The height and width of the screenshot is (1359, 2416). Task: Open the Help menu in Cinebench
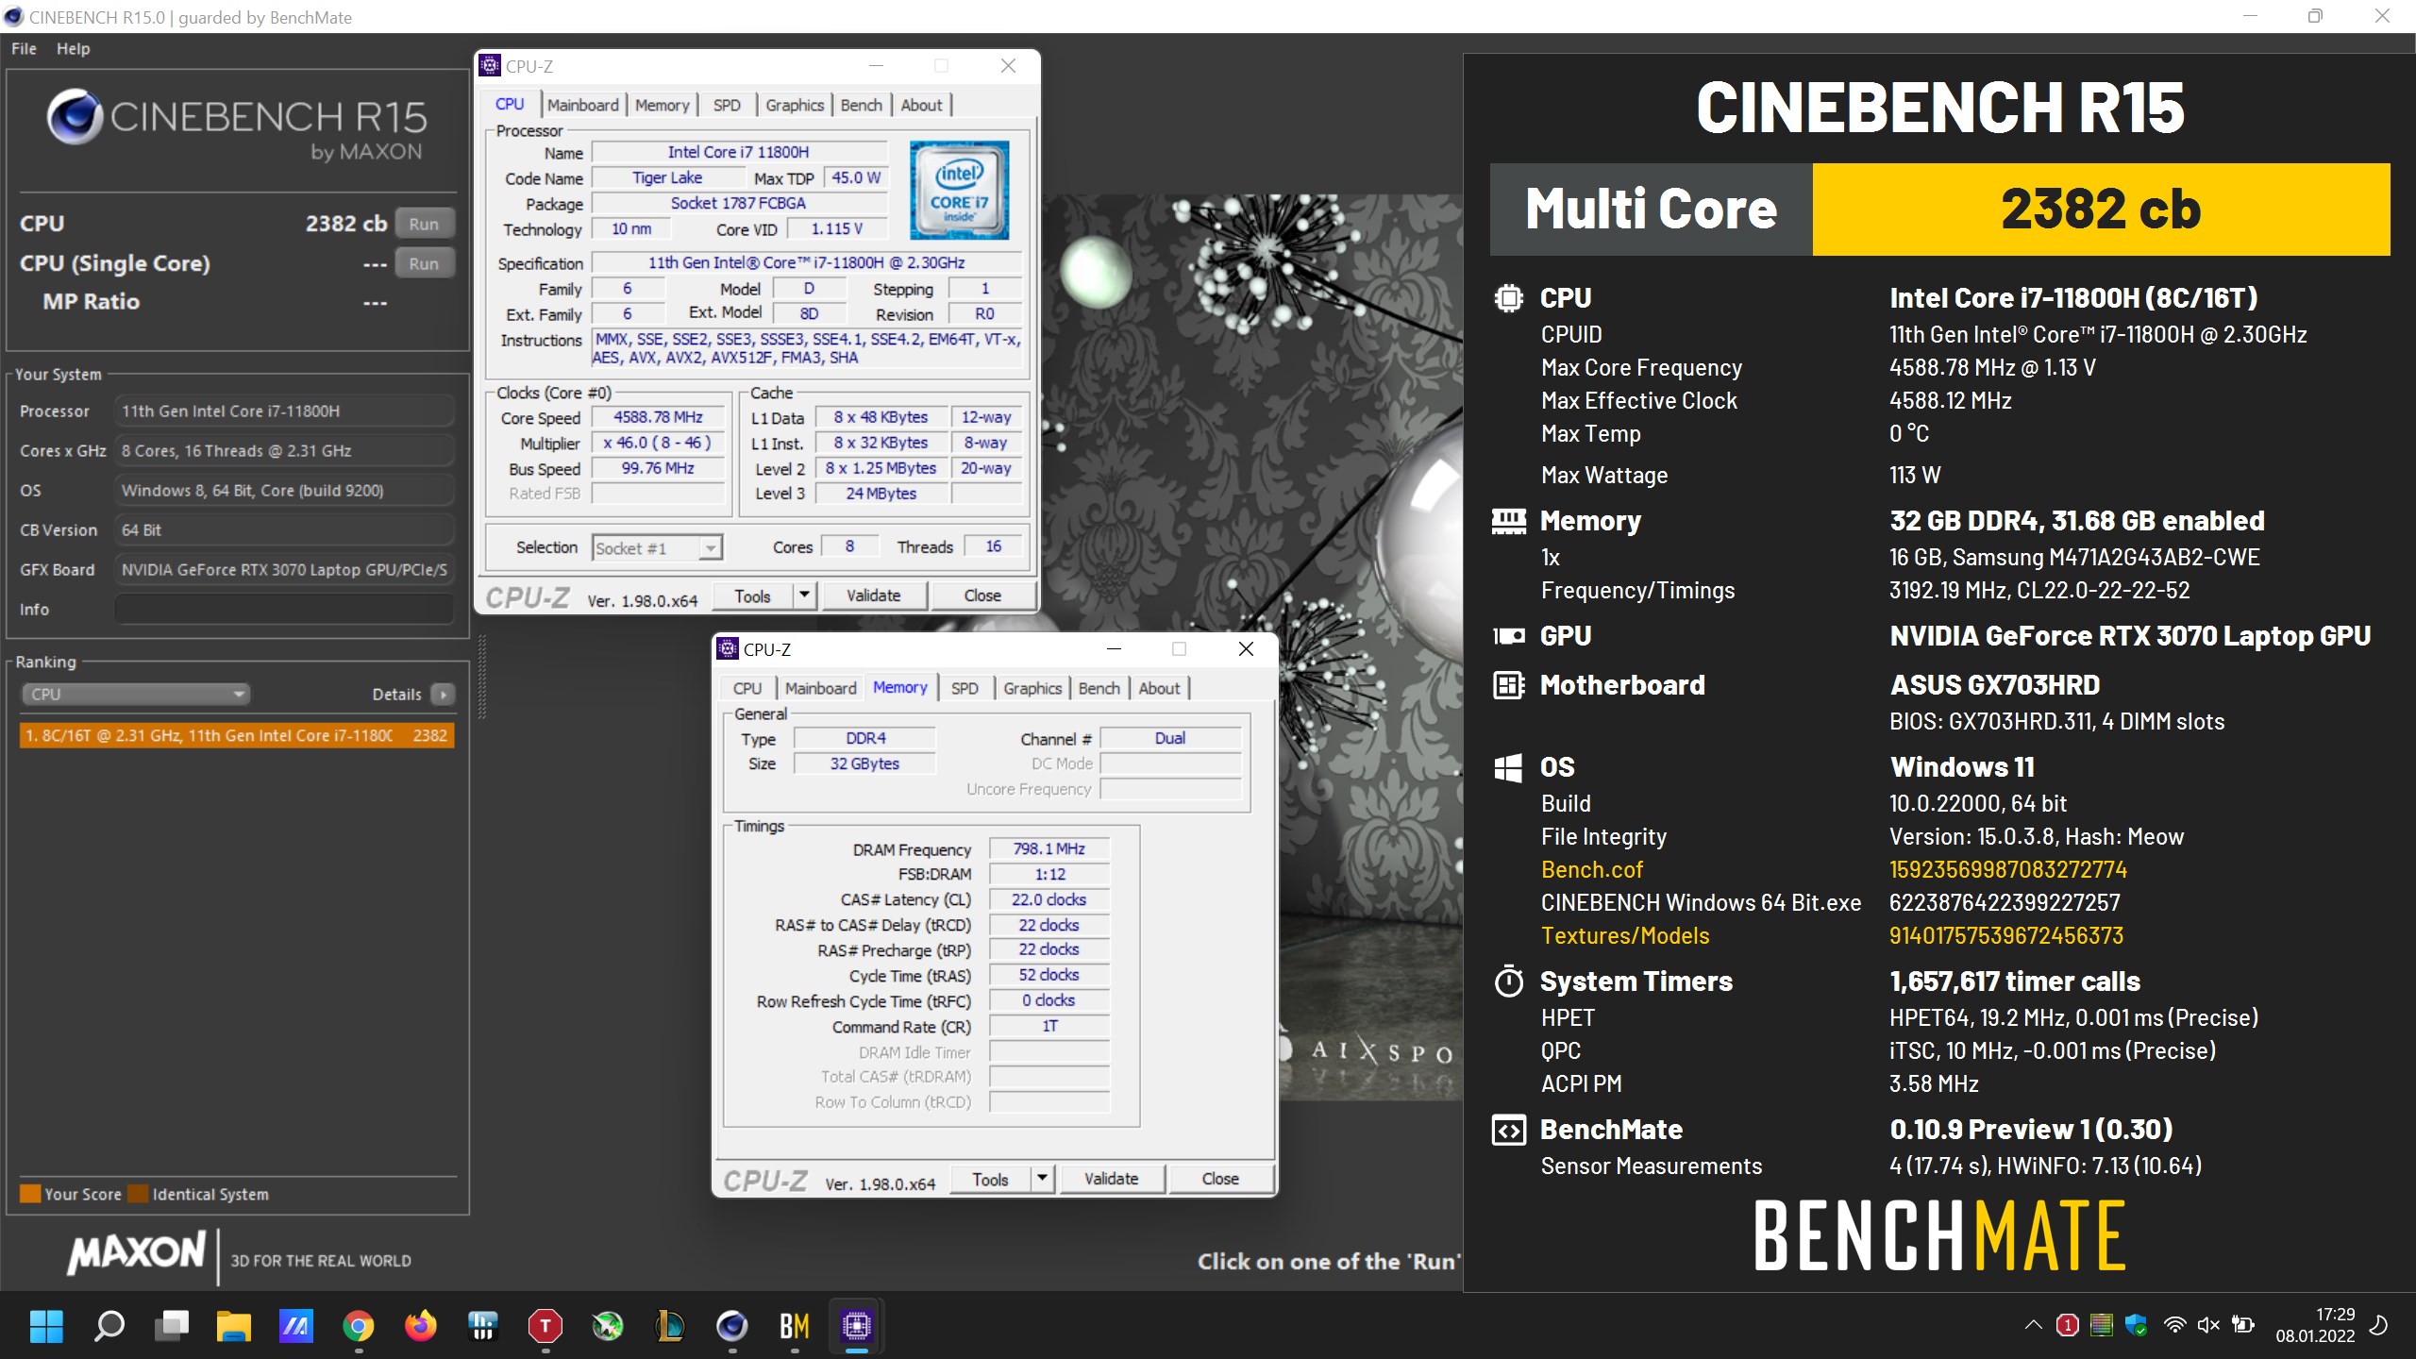(x=73, y=49)
